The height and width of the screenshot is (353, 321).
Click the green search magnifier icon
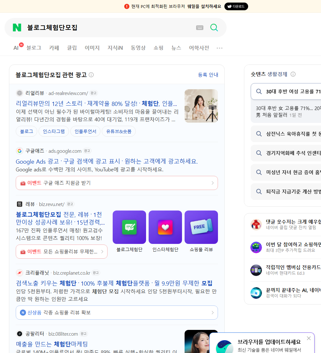point(214,28)
